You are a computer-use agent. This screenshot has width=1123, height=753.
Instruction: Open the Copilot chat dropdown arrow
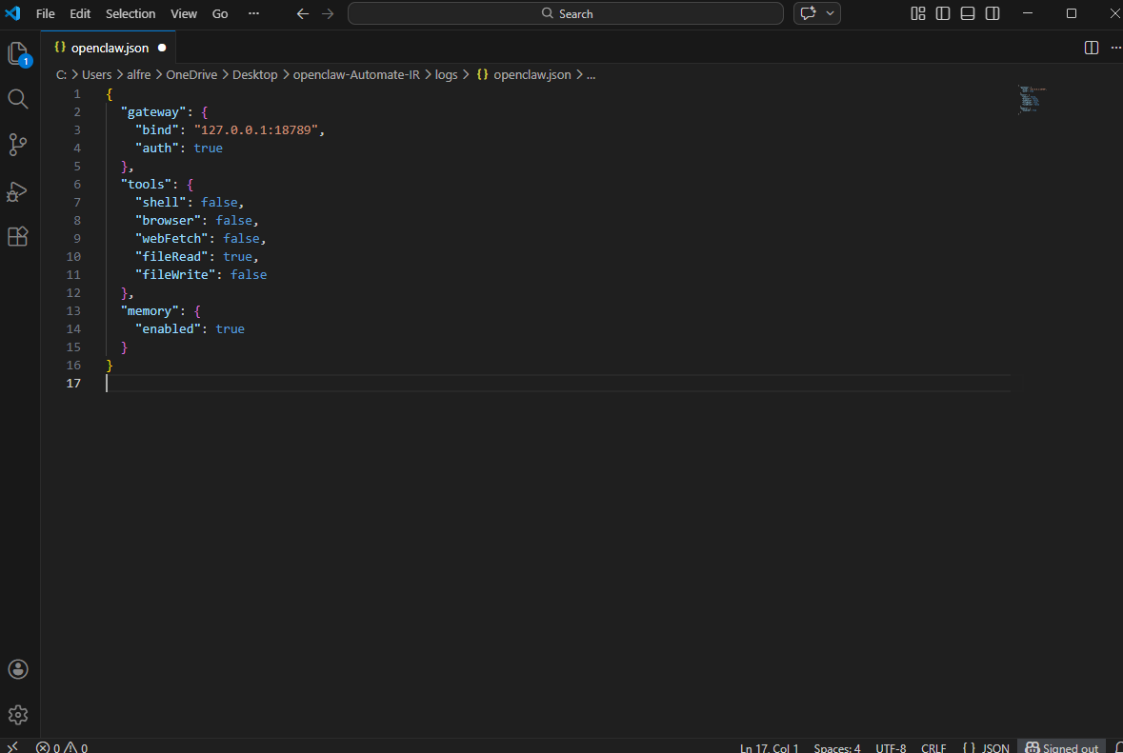pos(831,13)
